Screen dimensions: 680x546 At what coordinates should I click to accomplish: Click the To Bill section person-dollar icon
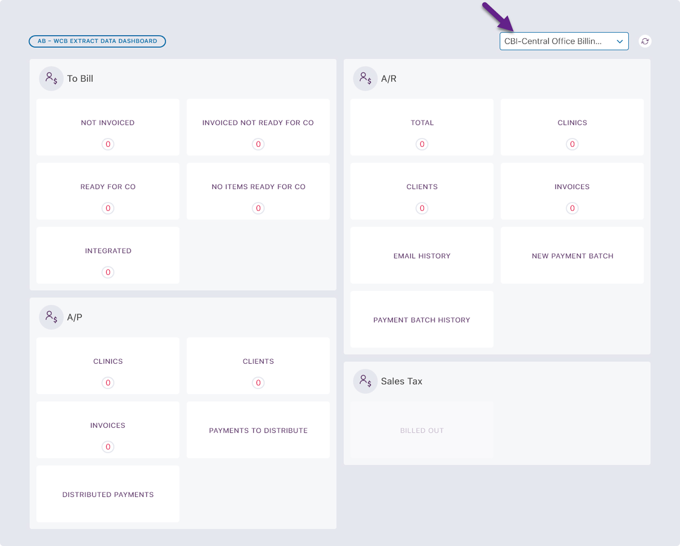[x=51, y=79]
